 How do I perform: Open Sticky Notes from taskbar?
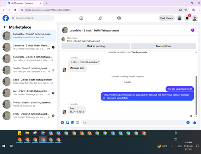click(x=20, y=133)
